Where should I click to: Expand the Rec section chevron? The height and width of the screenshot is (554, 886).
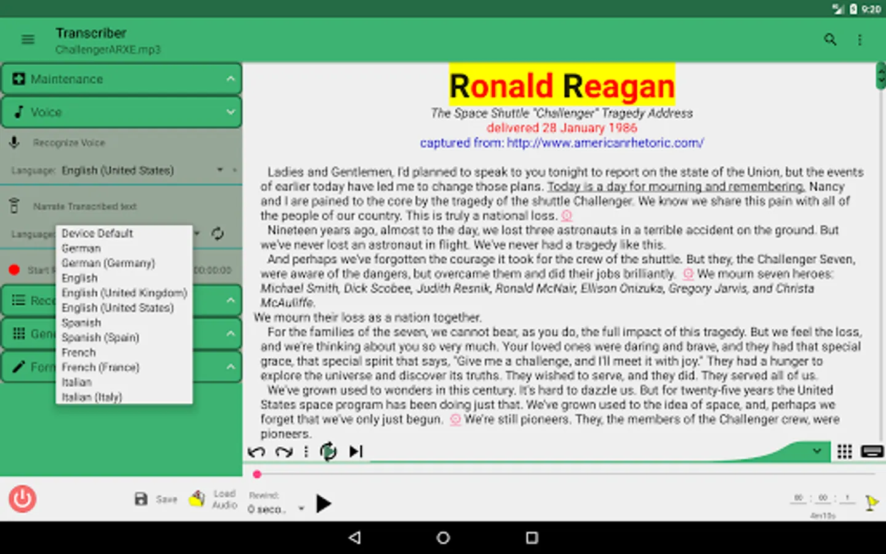pyautogui.click(x=231, y=300)
